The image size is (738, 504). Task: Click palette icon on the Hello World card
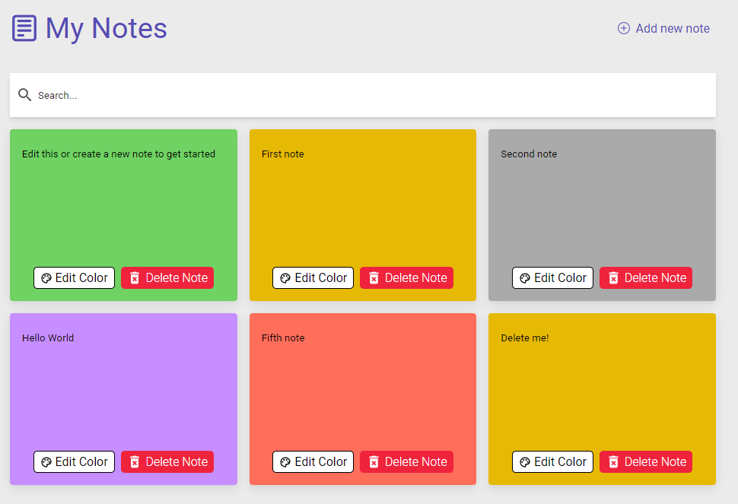click(x=46, y=462)
